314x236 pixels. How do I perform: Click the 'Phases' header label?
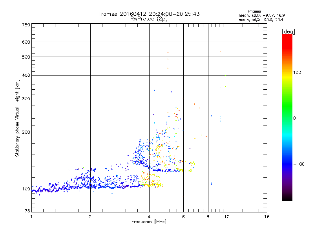click(x=254, y=11)
